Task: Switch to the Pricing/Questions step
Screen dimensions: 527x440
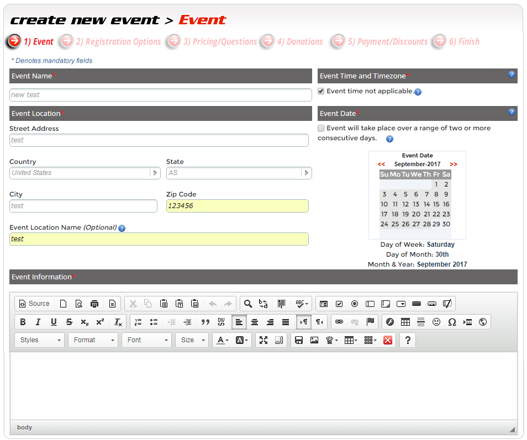Action: coord(219,41)
